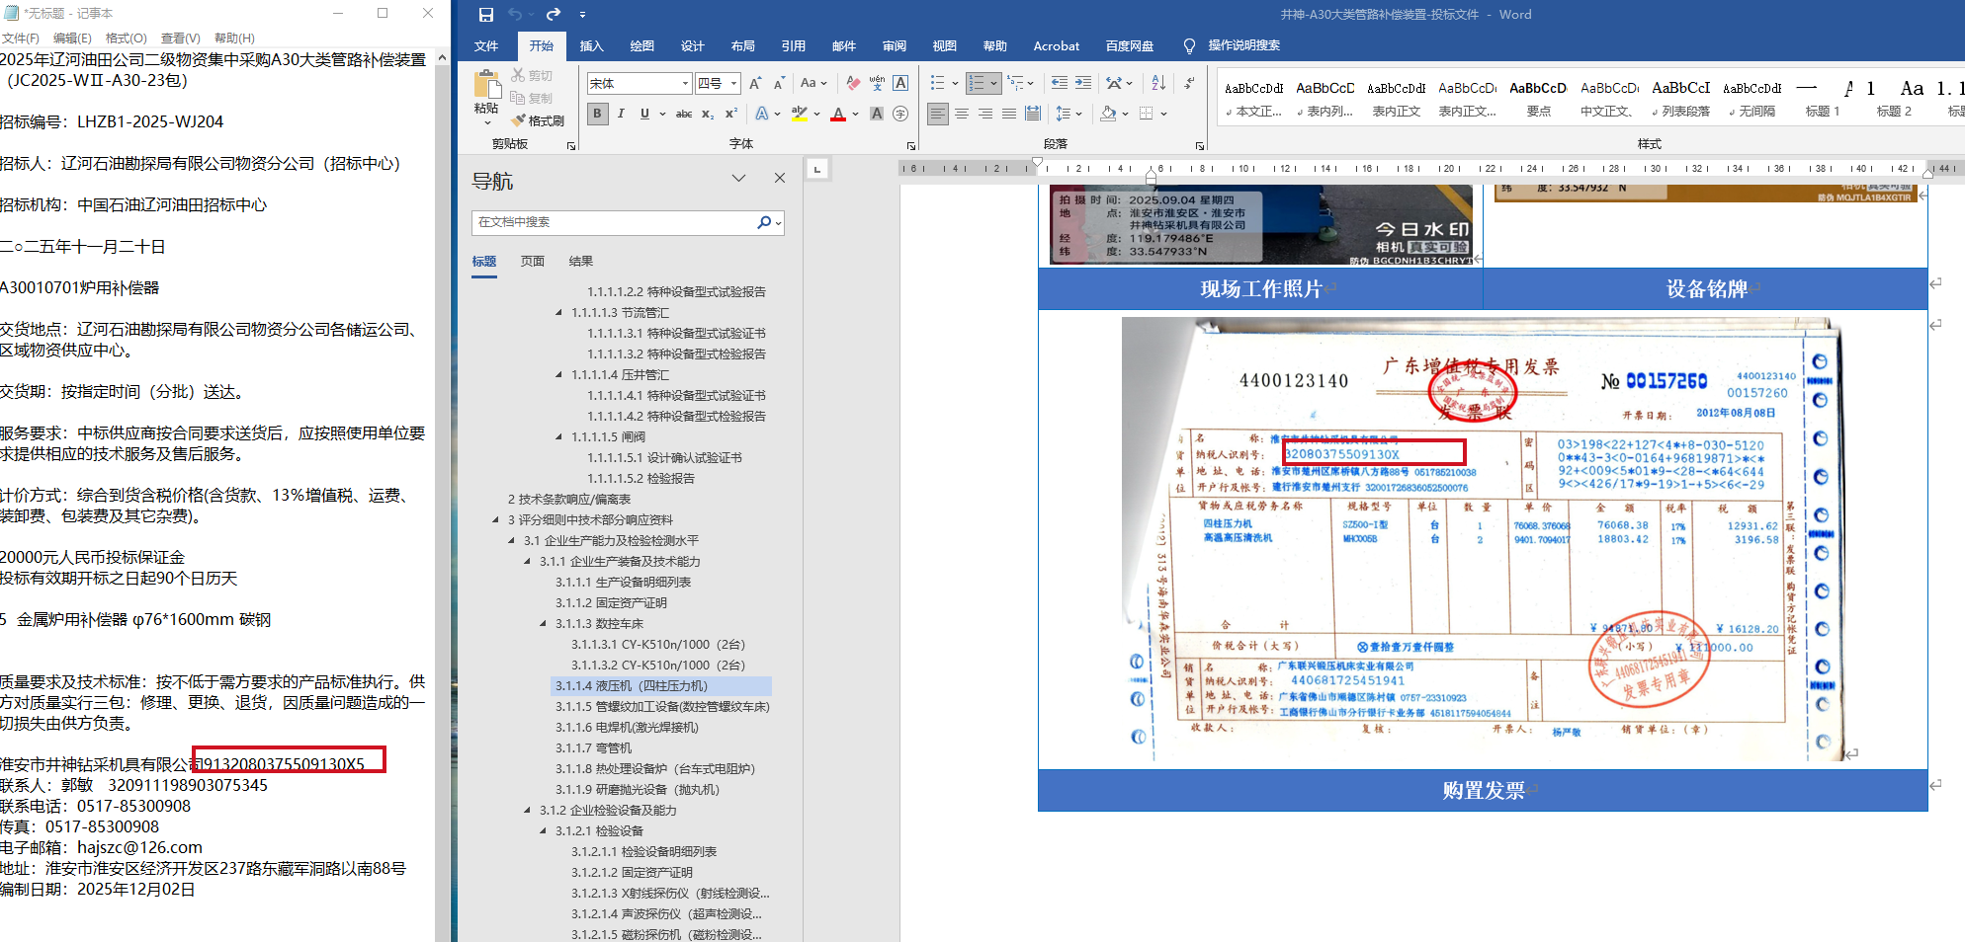
Task: Increase font size with the grow-font icon
Action: click(755, 84)
